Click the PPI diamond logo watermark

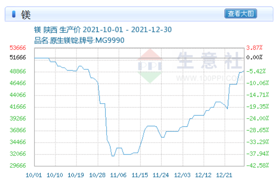(x=149, y=66)
